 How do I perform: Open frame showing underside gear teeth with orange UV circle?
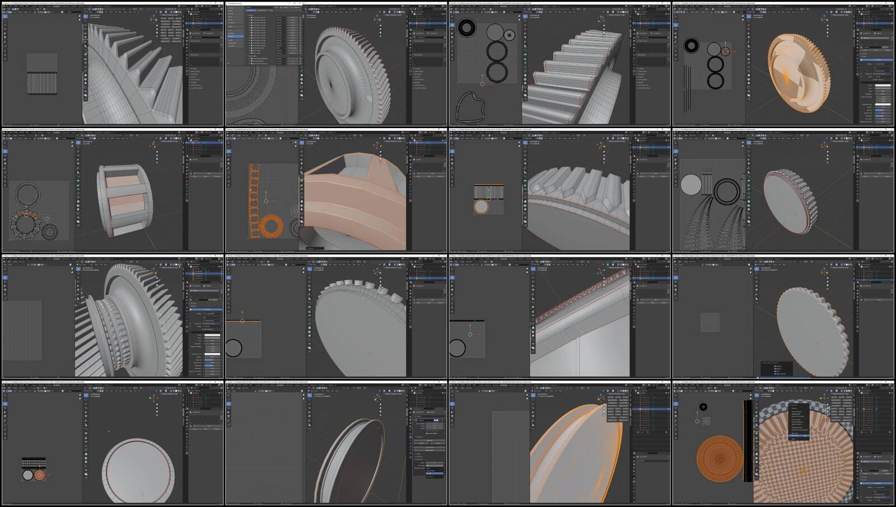559,190
